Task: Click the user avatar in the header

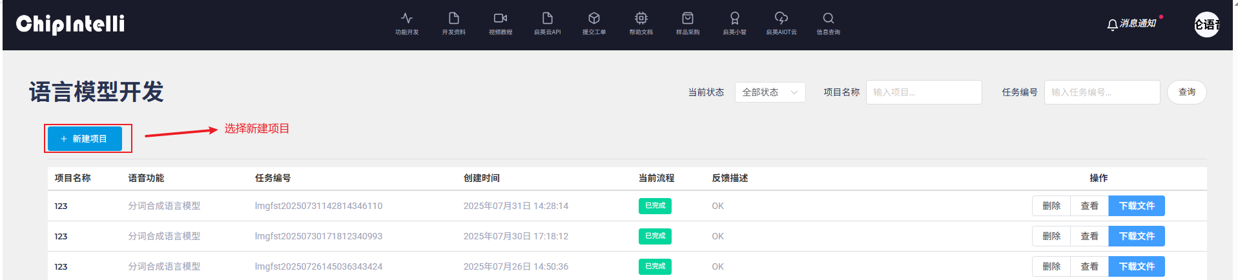Action: coord(1206,25)
